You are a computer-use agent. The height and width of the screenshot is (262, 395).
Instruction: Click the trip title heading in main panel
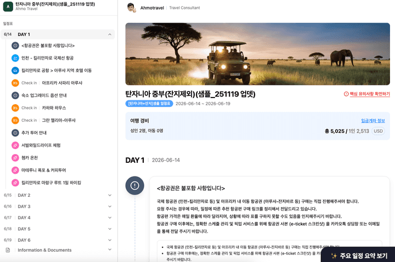(190, 94)
